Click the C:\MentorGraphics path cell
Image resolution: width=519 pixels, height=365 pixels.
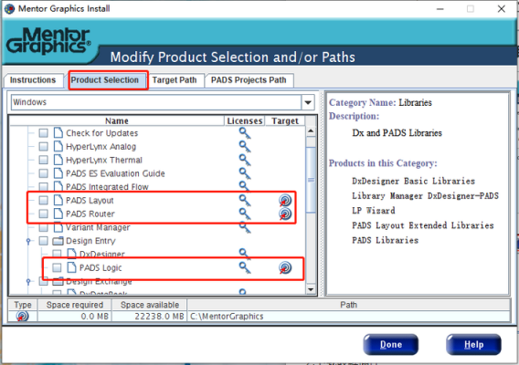coord(348,317)
